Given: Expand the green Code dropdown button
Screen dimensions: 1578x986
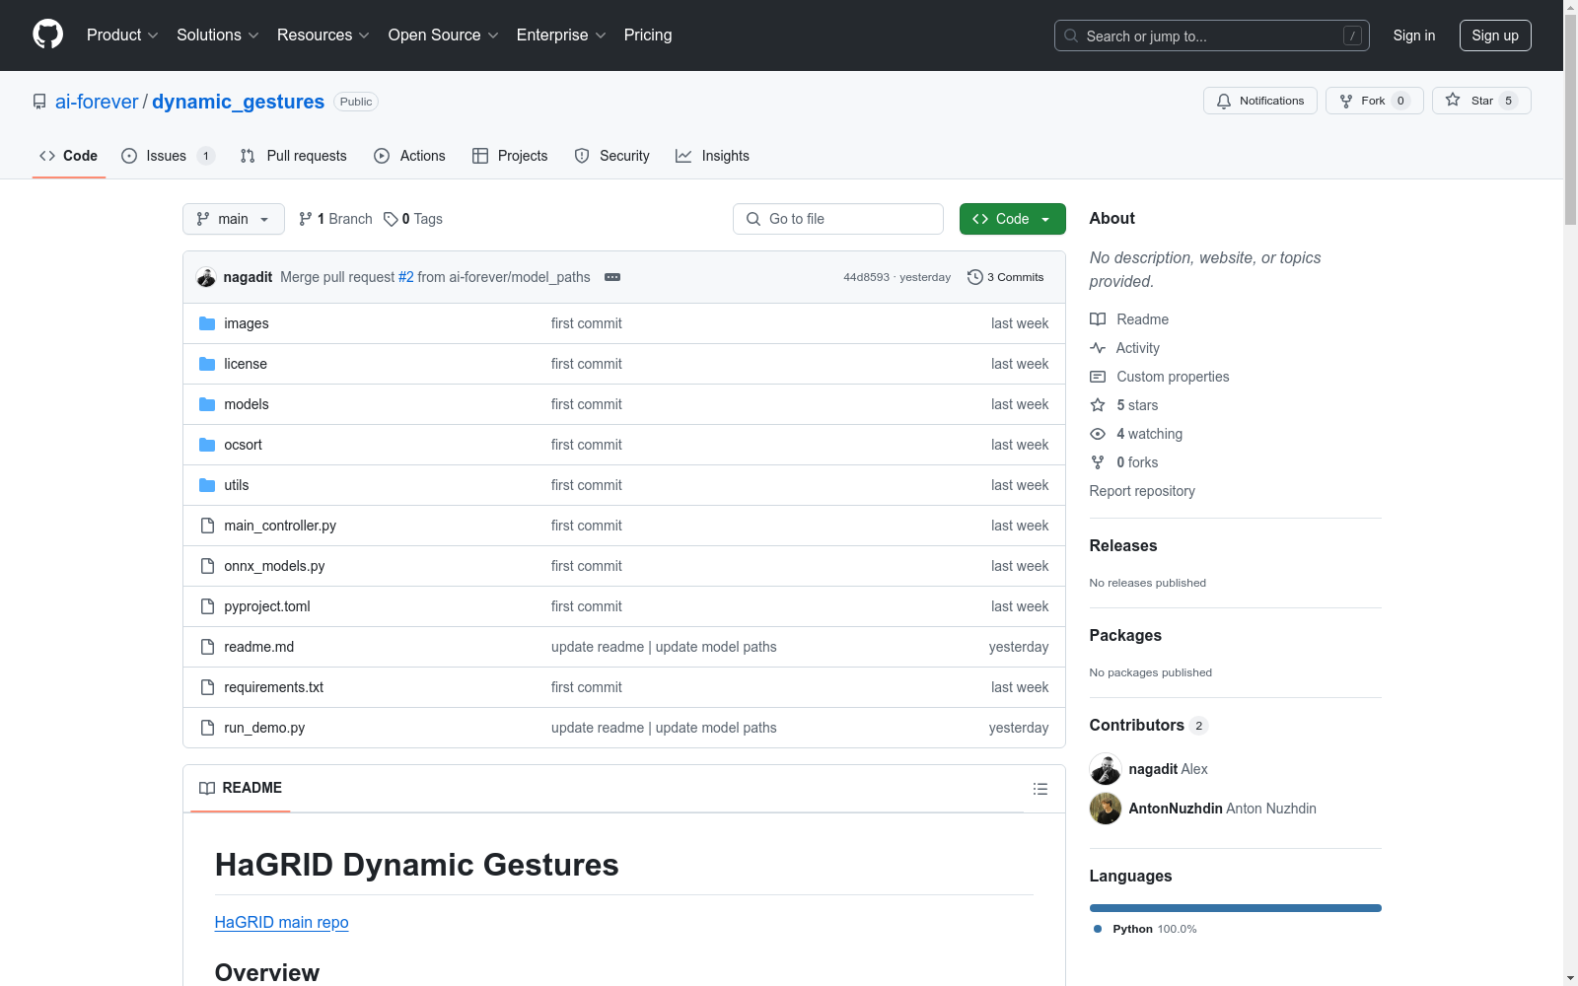Looking at the screenshot, I should (1012, 219).
